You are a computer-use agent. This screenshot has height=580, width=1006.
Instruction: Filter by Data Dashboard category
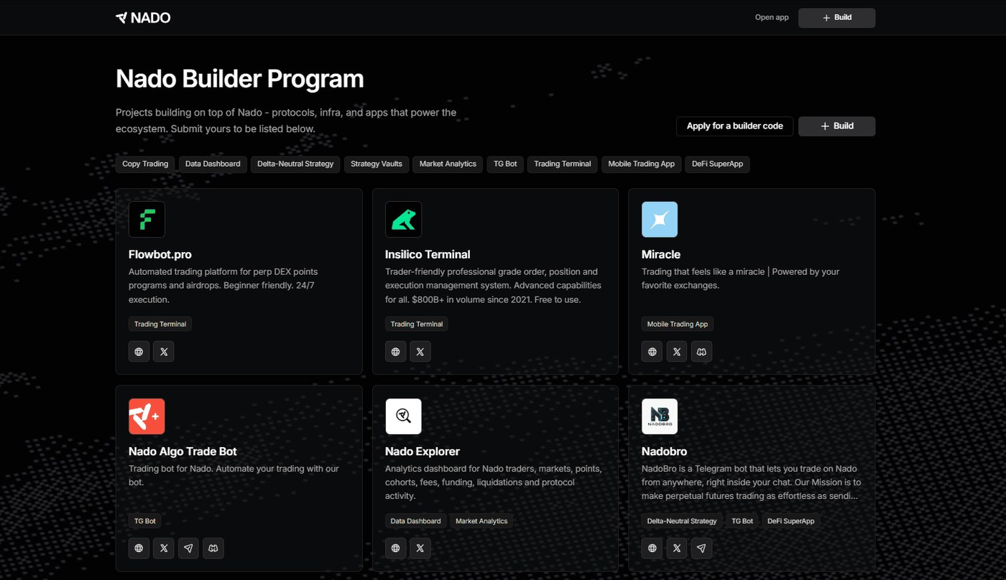click(x=213, y=164)
